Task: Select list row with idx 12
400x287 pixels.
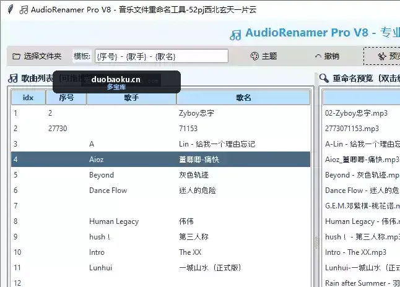Action: 161,283
